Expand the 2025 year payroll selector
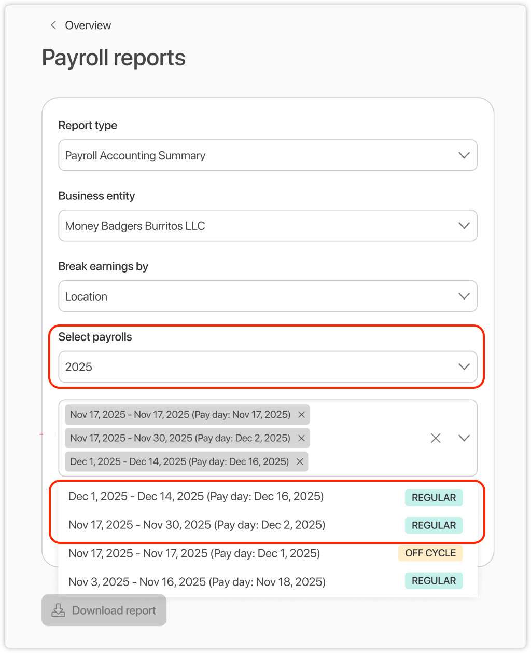531x653 pixels. [268, 367]
